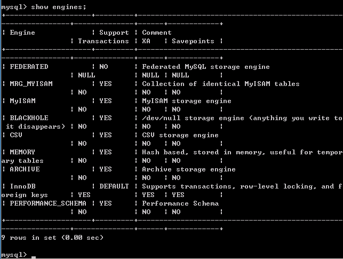Image resolution: width=343 pixels, height=259 pixels.
Task: Select the InnoDB engine name
Action: pyautogui.click(x=22, y=186)
